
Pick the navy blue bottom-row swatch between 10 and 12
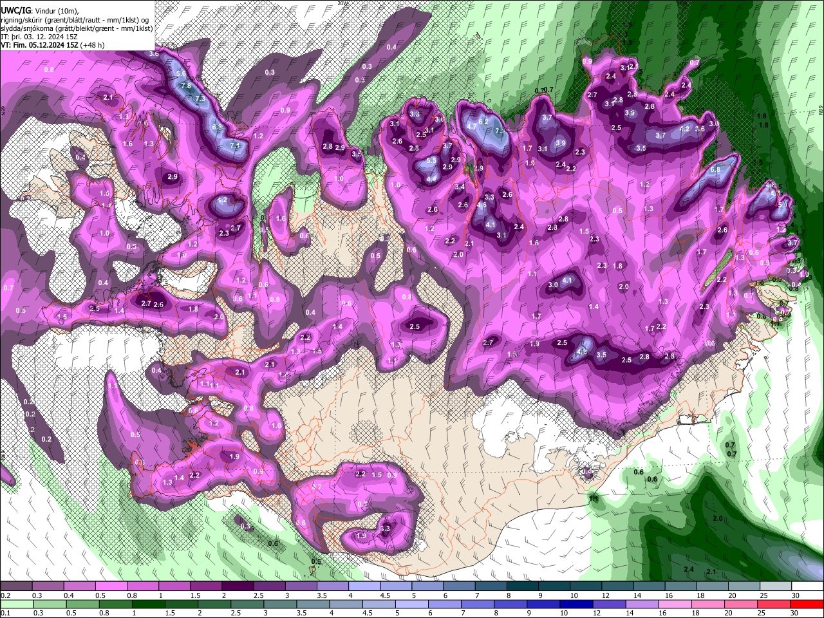[575, 604]
